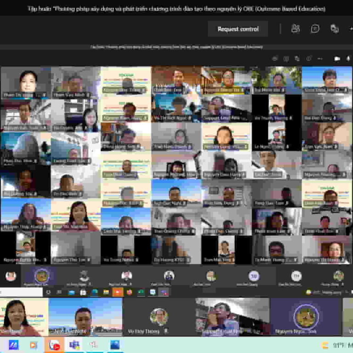The height and width of the screenshot is (353, 353).
Task: Click the search icon in inner taskbar
Action: coord(48,292)
